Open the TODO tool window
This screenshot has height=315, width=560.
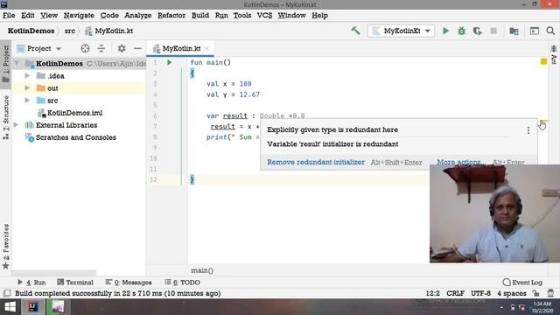(182, 282)
